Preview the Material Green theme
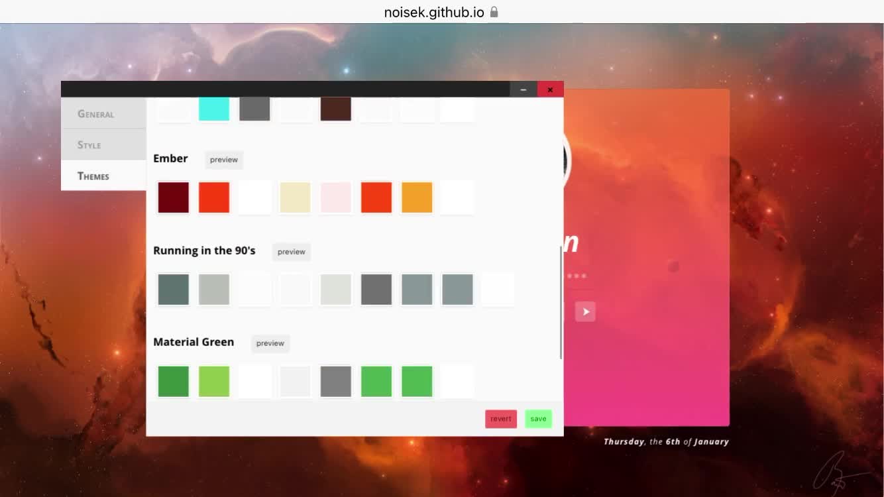Viewport: 884px width, 497px height. pos(270,343)
